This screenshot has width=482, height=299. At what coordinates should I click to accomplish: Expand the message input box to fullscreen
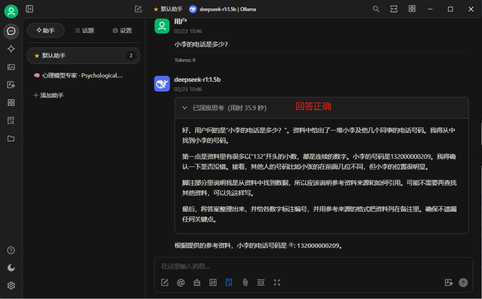[277, 282]
